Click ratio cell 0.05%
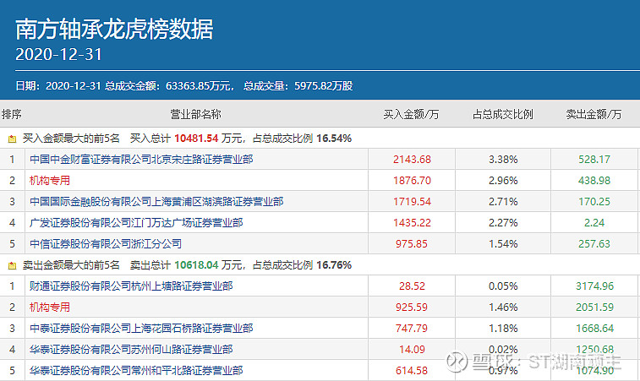 [x=503, y=286]
